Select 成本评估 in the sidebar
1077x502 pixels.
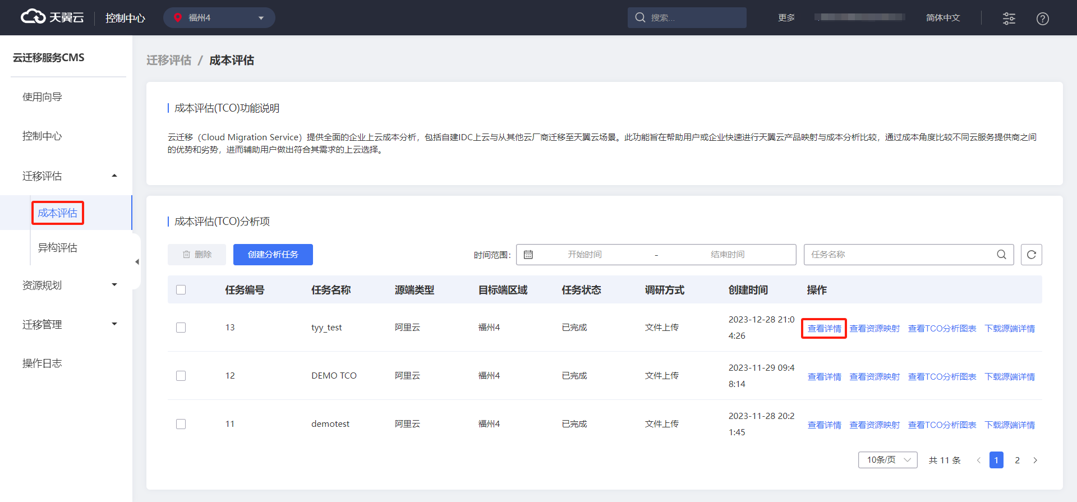(x=57, y=213)
